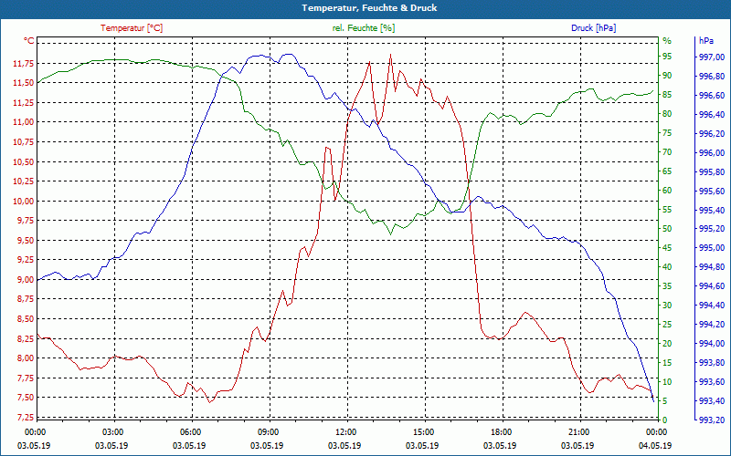Viewport: 731px width, 456px height.
Task: Click the 60 humidity axis value
Action: tap(667, 191)
